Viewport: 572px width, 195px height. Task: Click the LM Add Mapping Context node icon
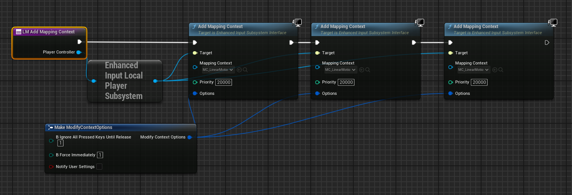pyautogui.click(x=18, y=32)
